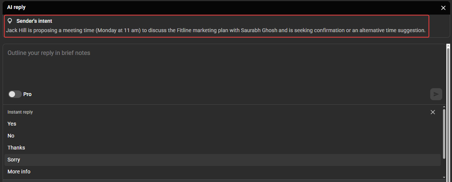Click the Jack Hill meeting summary text
Viewport: 452px width, 182px height.
[x=216, y=30]
